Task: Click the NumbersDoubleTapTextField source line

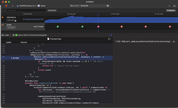Action: pos(52,96)
